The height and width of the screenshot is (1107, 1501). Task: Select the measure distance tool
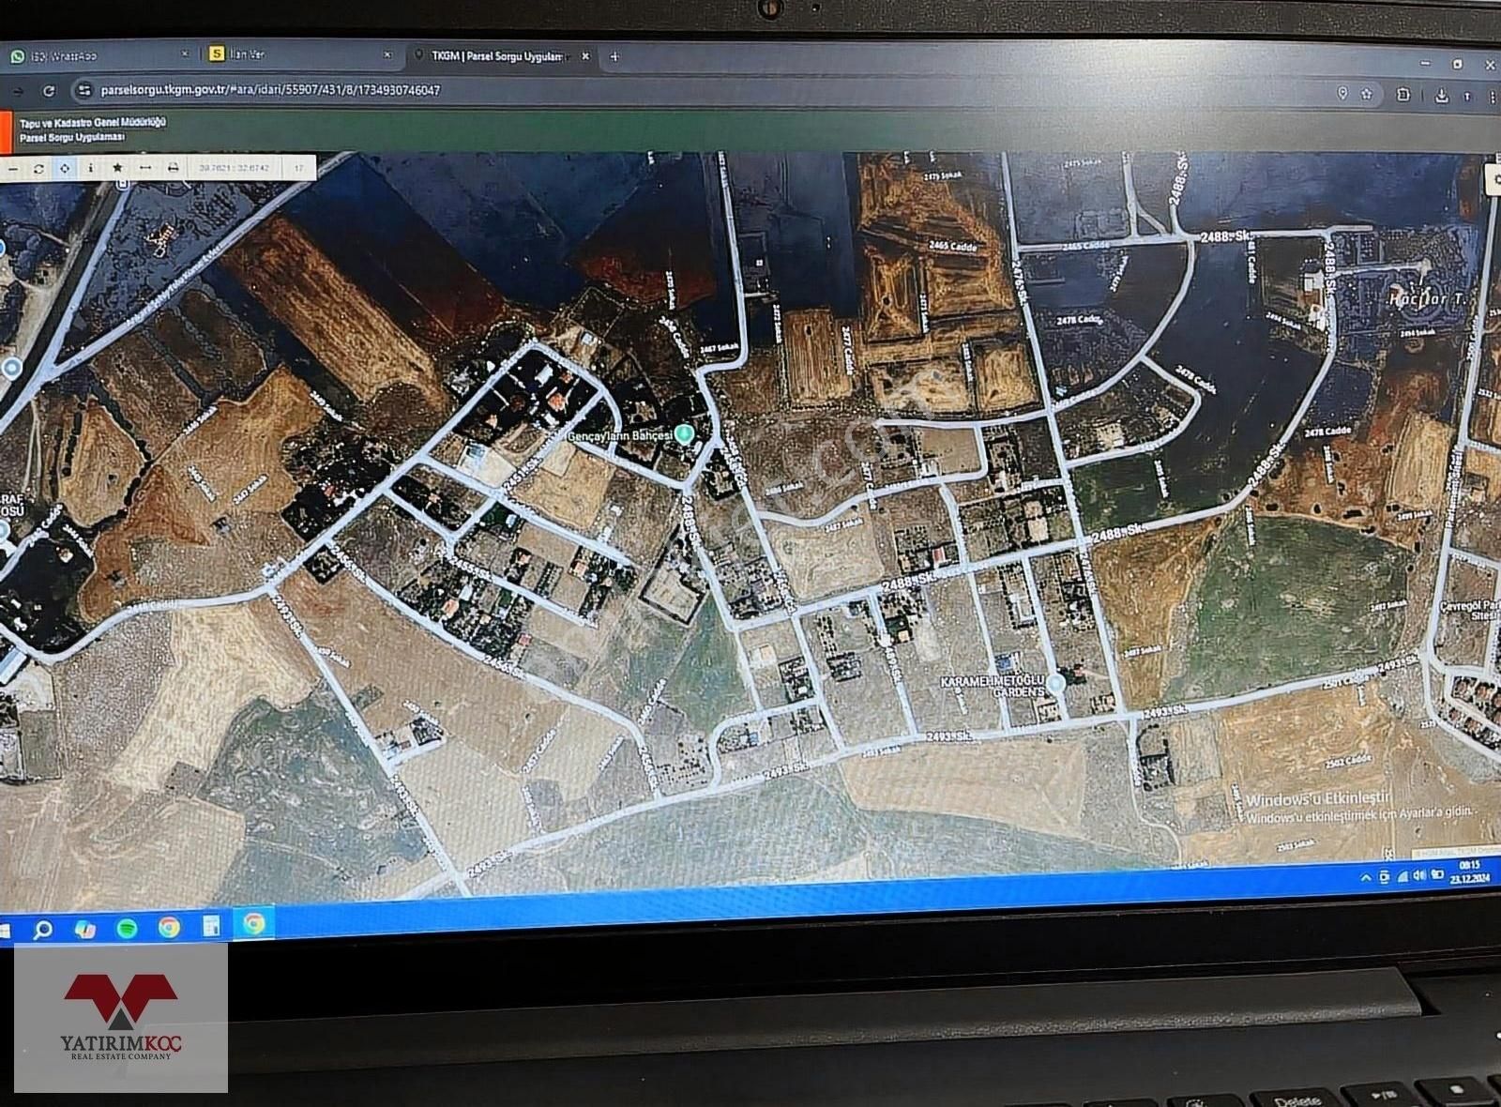pyautogui.click(x=144, y=168)
